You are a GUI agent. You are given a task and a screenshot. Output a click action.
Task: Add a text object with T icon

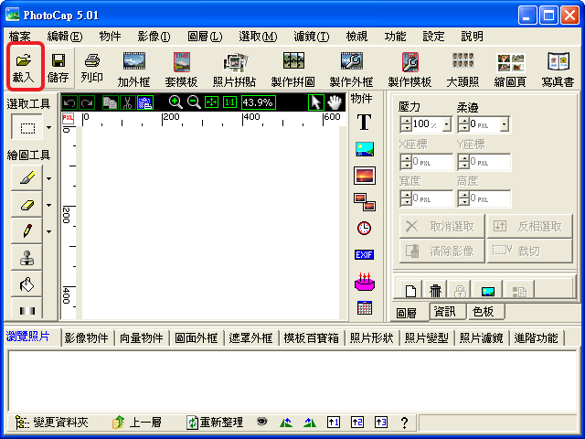click(x=364, y=122)
